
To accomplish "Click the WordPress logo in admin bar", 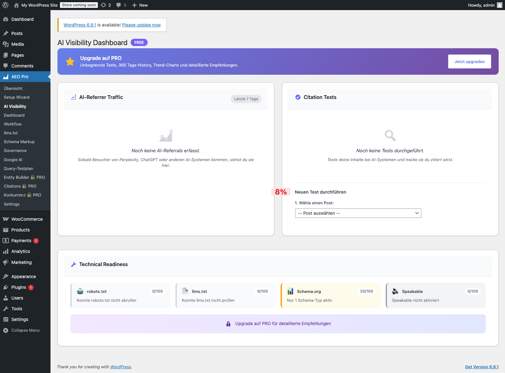I will (x=5, y=5).
